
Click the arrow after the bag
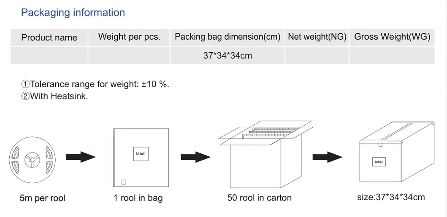point(195,157)
